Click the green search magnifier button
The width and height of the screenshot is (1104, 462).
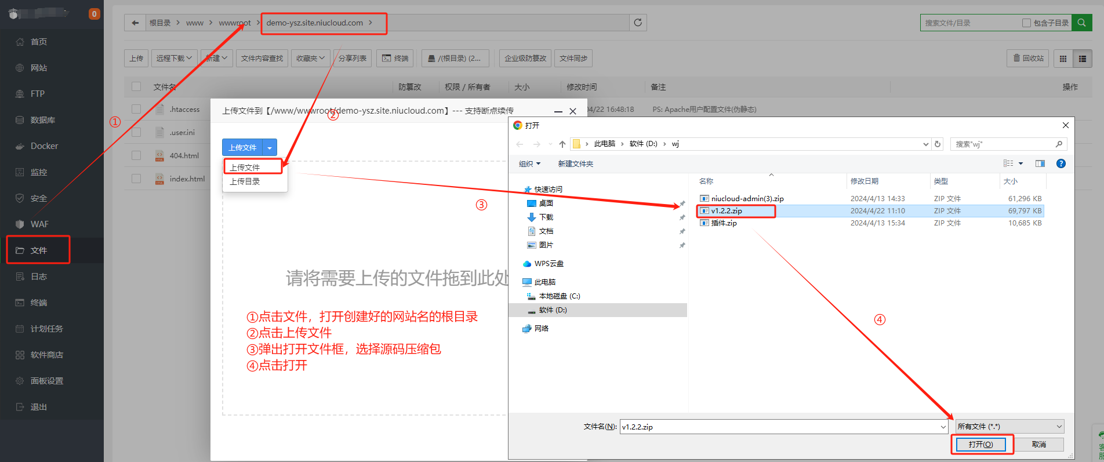[1081, 23]
